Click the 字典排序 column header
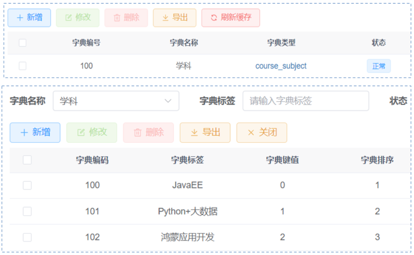Image resolution: width=414 pixels, height=255 pixels. pos(377,160)
